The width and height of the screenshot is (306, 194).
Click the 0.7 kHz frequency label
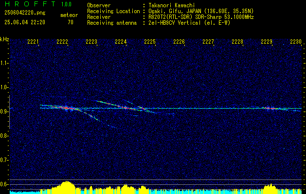coord(4,160)
